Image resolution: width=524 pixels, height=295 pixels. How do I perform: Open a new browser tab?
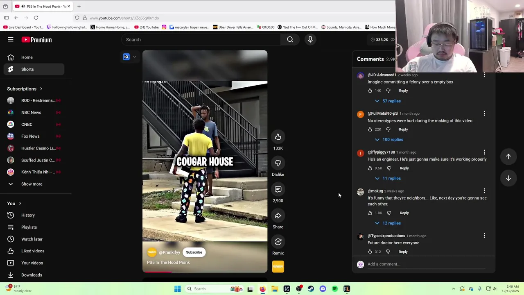click(79, 6)
